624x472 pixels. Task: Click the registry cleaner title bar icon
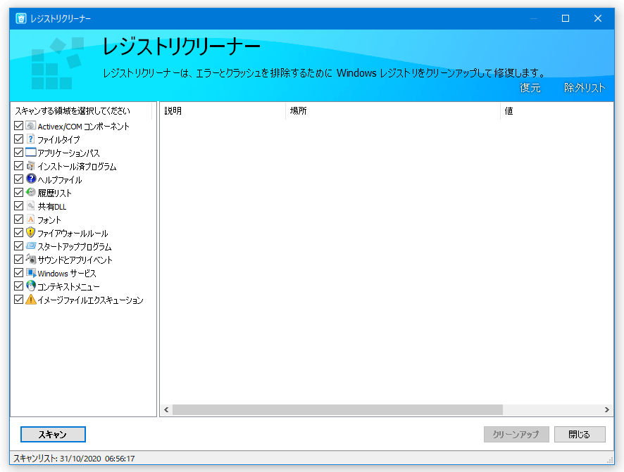pos(21,18)
